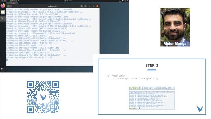This screenshot has width=211, height=119.
Task: Click the blue logo on the slide corner
Action: click(x=200, y=109)
